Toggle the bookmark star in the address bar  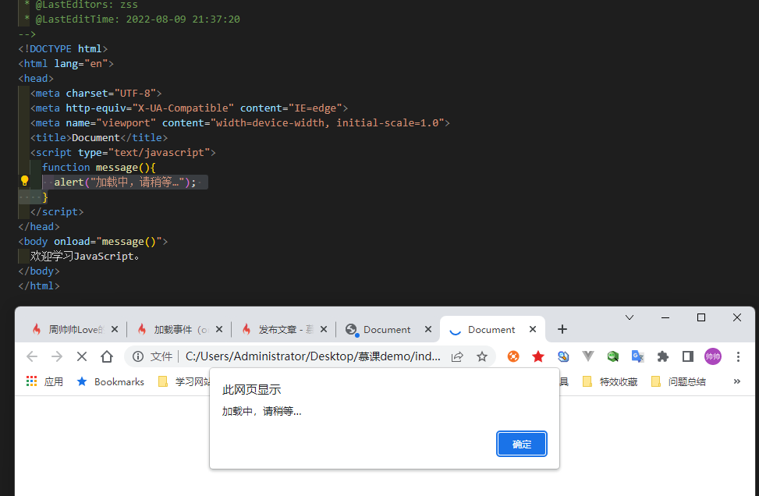(x=482, y=356)
